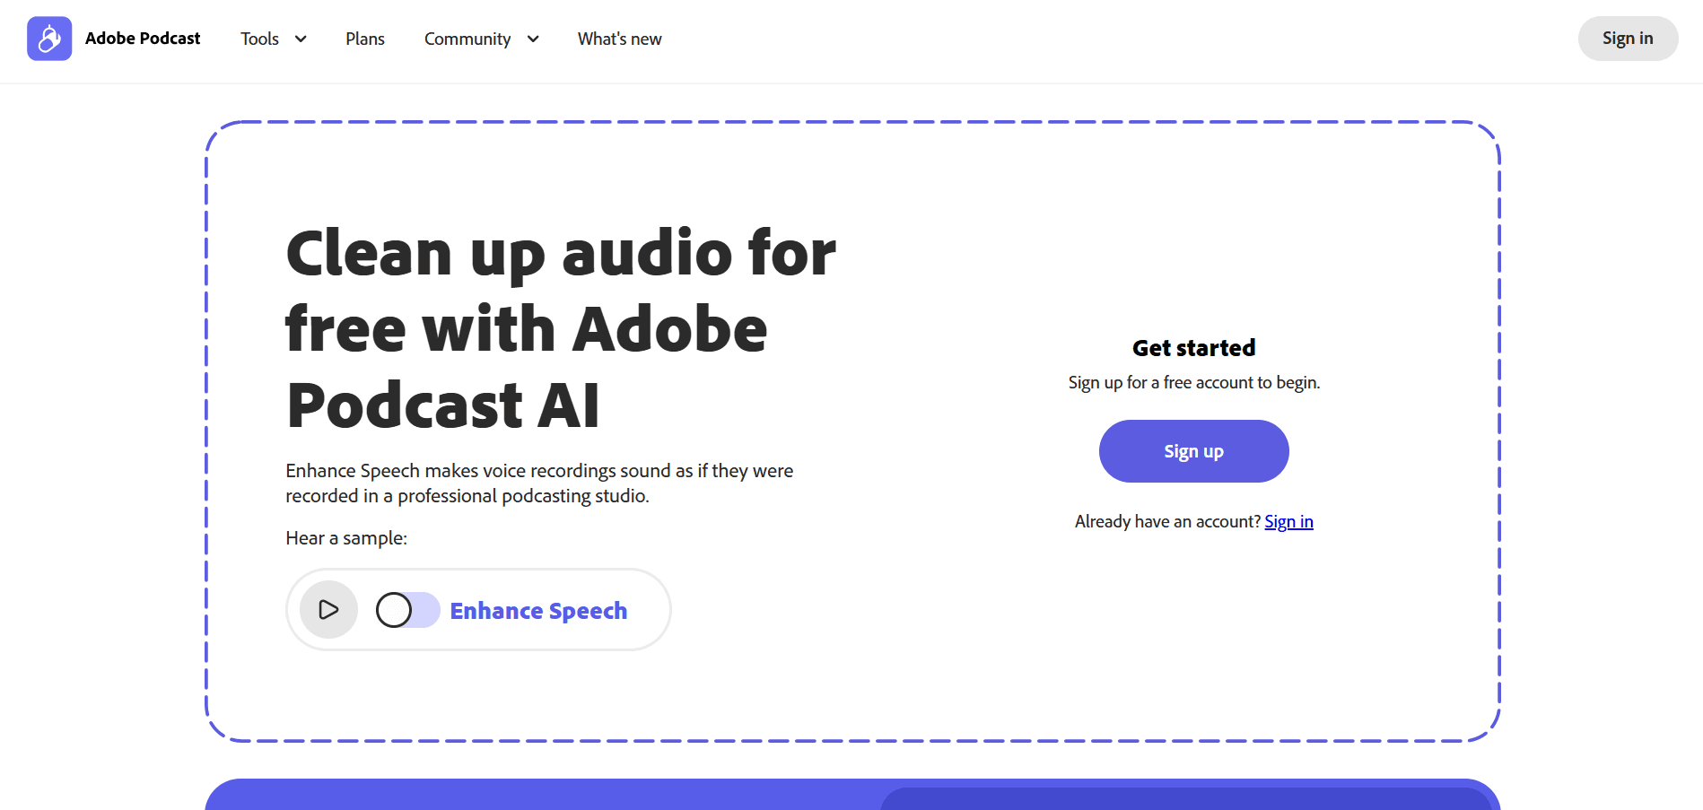Play the Enhance Speech sample audio
The image size is (1703, 810).
point(328,610)
